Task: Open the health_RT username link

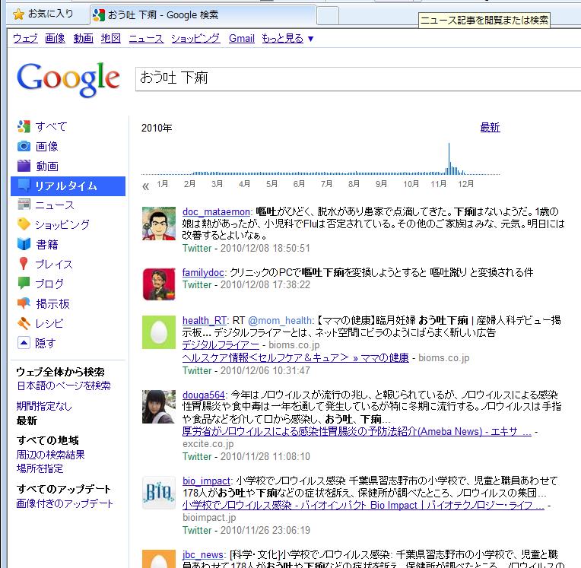Action: pyautogui.click(x=205, y=320)
